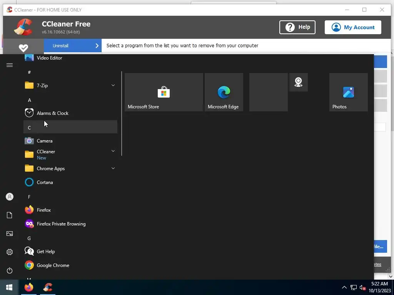The image size is (394, 295).
Task: Click the Windows Start button
Action: (9, 287)
